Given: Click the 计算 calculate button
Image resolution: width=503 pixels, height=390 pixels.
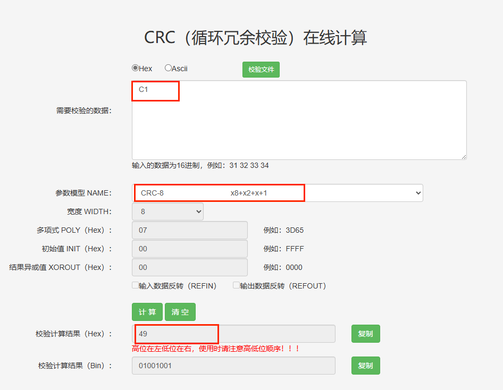Looking at the screenshot, I should (x=147, y=312).
